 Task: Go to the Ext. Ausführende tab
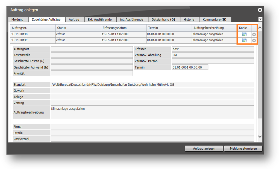click(x=100, y=19)
